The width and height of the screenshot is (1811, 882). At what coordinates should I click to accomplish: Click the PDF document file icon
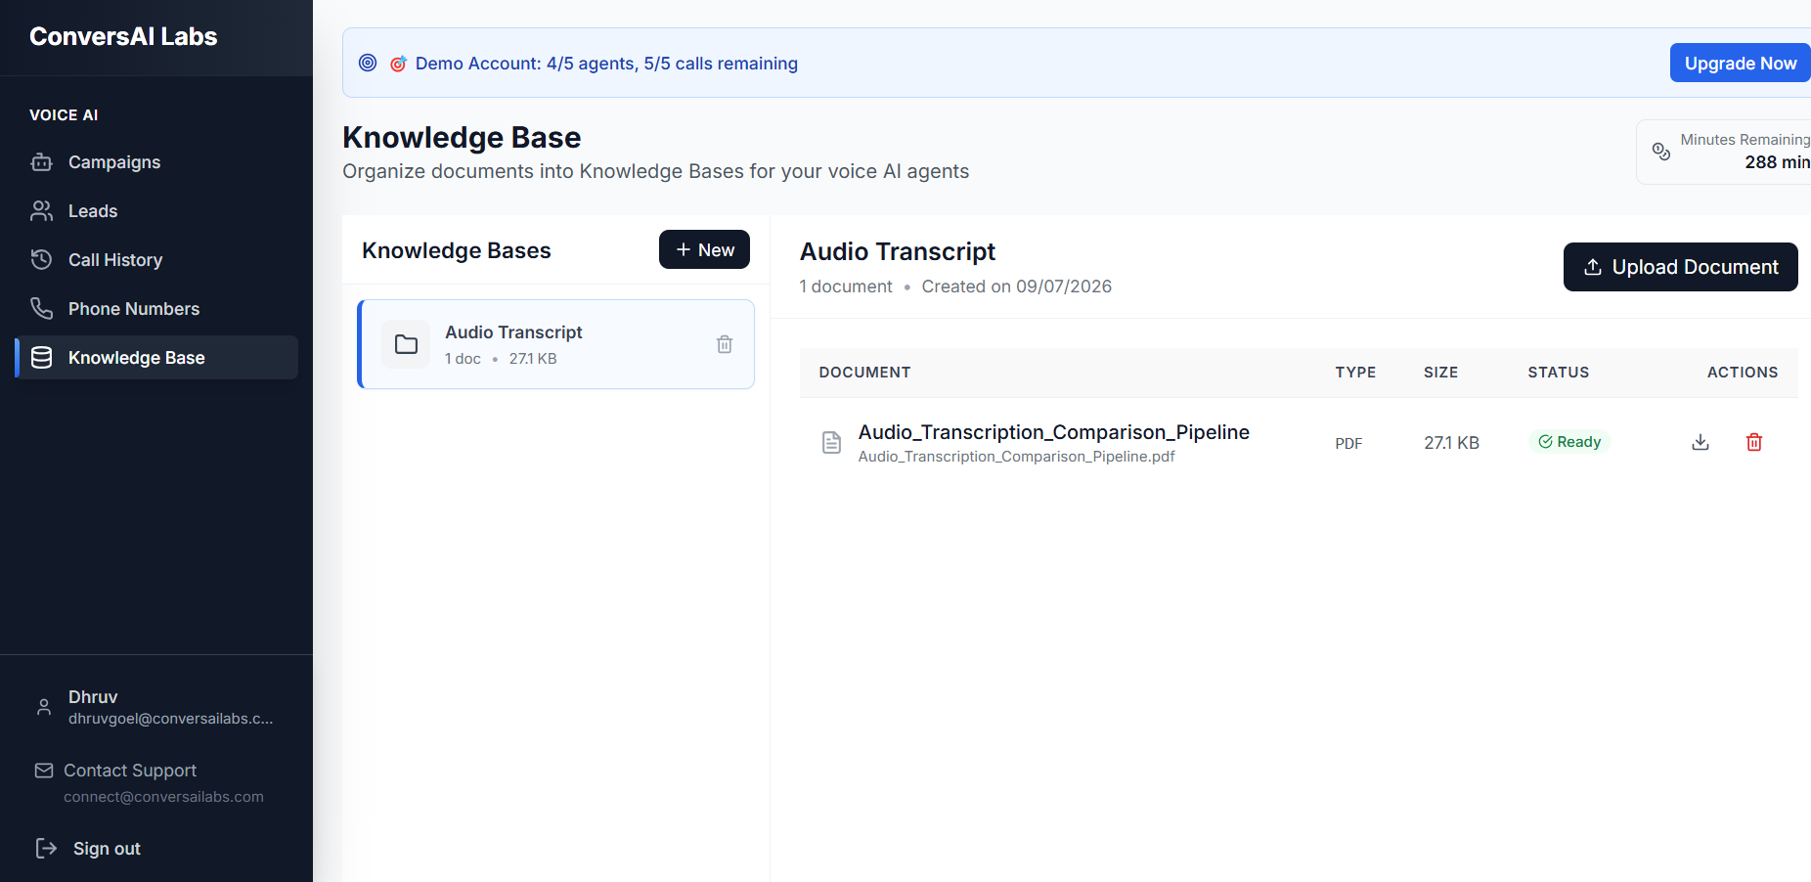pos(831,443)
